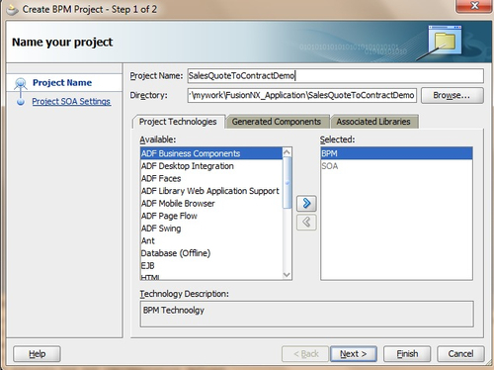The image size is (494, 370).
Task: Click the Next > button
Action: 354,354
